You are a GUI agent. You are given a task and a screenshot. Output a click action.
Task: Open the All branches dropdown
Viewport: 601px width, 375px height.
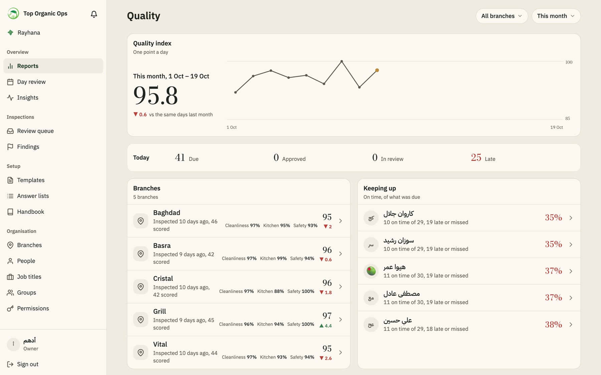pos(502,16)
